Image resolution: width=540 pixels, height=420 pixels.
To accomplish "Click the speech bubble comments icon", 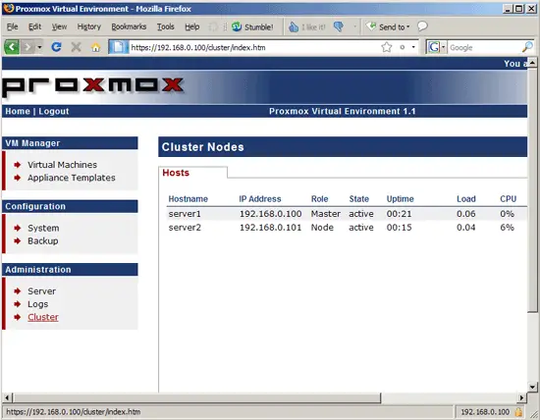I will click(422, 26).
